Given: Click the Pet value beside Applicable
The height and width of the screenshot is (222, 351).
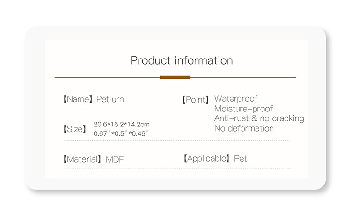Looking at the screenshot, I should (x=241, y=159).
